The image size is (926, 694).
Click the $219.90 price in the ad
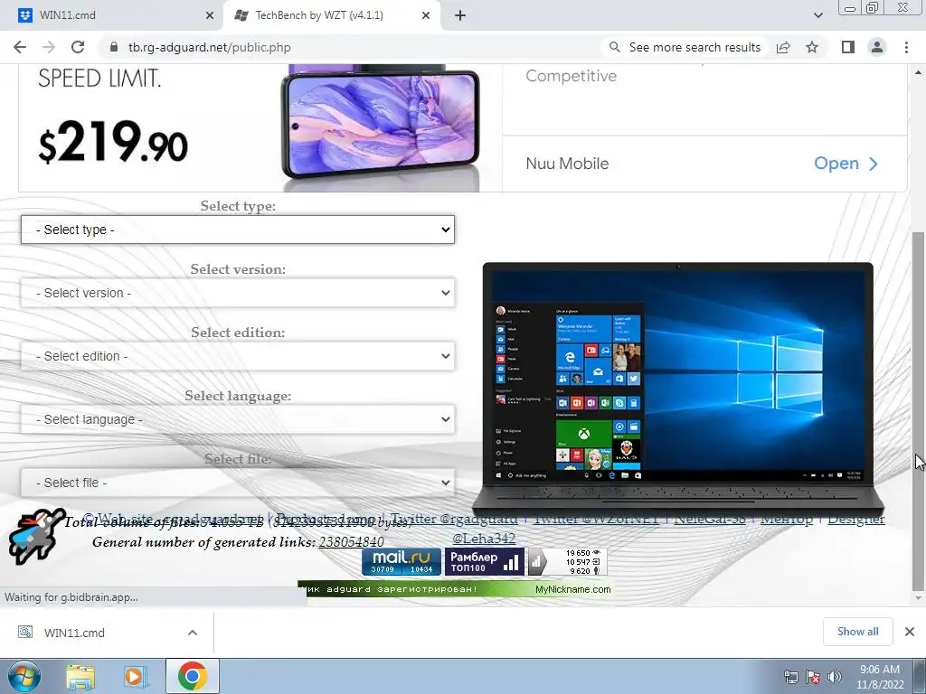click(x=113, y=142)
